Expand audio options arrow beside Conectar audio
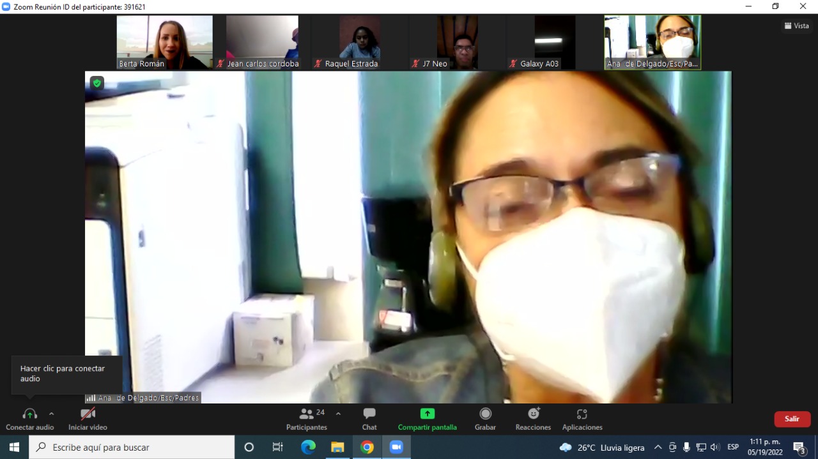Screen dimensions: 818x459 [x=52, y=414]
